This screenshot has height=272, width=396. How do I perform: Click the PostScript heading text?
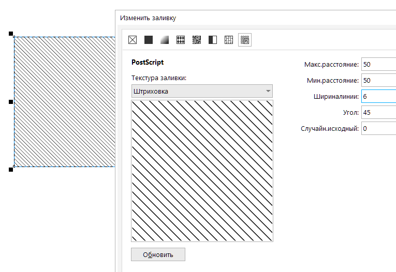pos(148,63)
